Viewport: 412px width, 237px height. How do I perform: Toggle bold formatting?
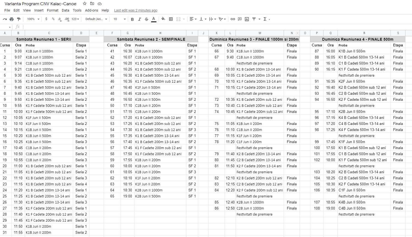[x=132, y=19]
